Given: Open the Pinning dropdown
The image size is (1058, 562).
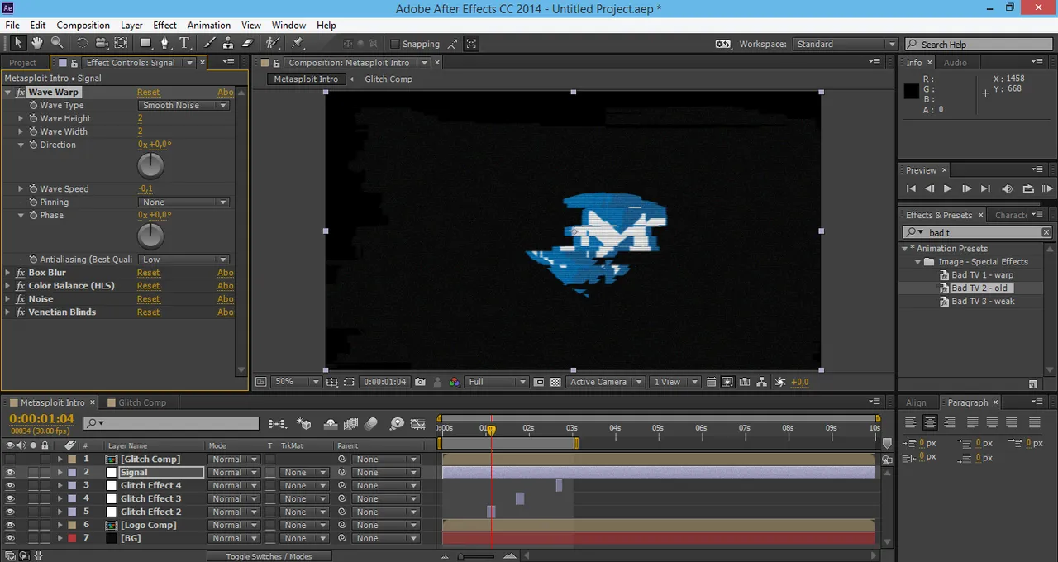Looking at the screenshot, I should [x=183, y=202].
